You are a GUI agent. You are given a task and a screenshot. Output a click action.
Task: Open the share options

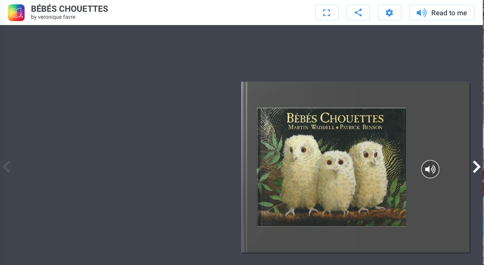(358, 13)
